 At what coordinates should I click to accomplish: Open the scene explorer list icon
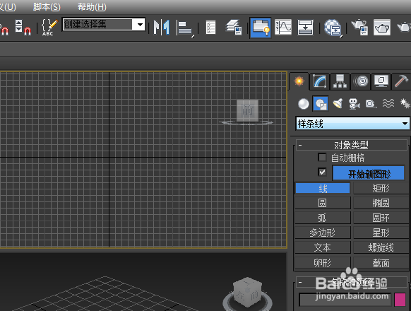[210, 28]
